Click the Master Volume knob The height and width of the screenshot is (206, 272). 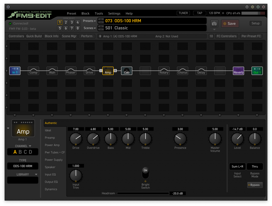[x=215, y=139]
